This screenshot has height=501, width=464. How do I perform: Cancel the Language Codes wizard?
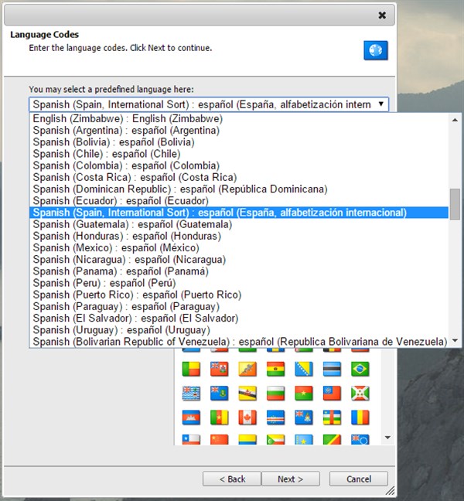pyautogui.click(x=359, y=479)
